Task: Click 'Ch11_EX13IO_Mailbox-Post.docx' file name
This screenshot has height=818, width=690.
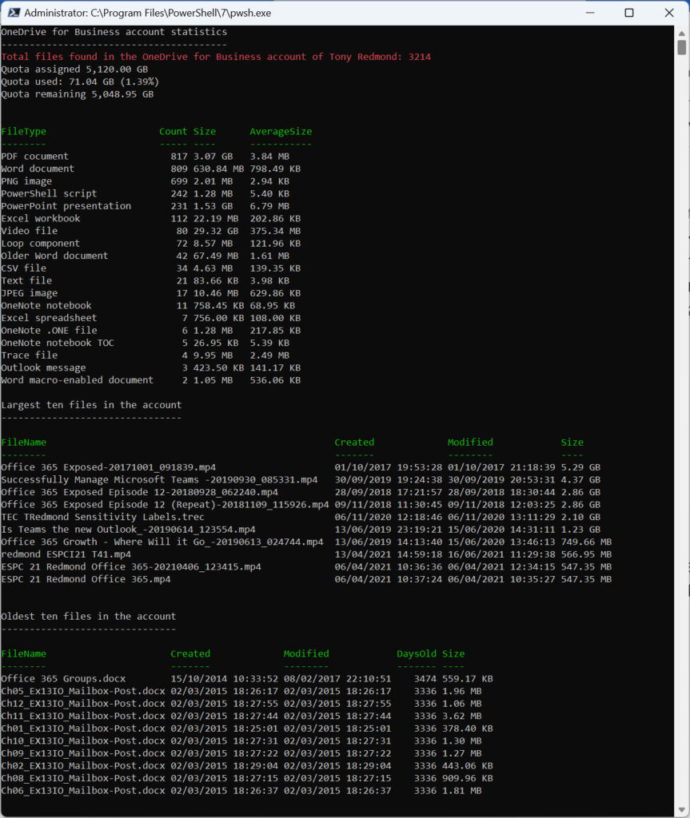Action: click(x=83, y=717)
